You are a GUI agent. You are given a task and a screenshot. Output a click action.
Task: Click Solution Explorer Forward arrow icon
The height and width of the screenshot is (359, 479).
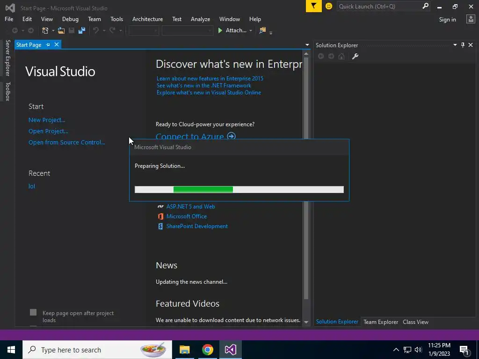[331, 56]
